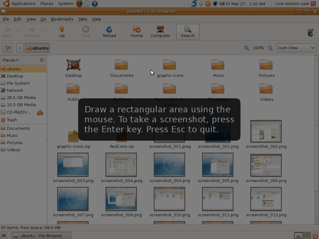The width and height of the screenshot is (319, 239).
Task: Open the Back history dropdown arrow
Action: [x=18, y=32]
